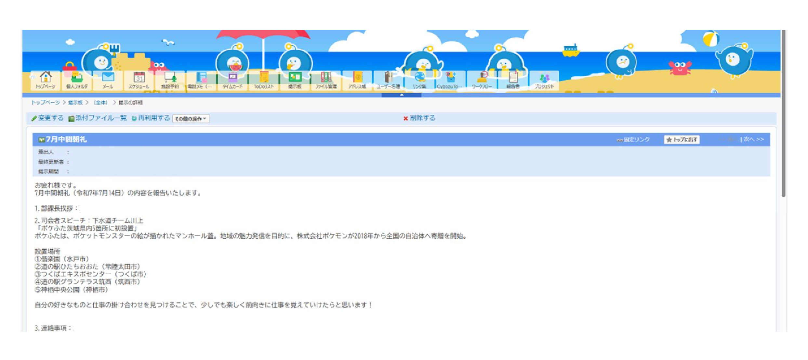Open the 報告書 document icon
This screenshot has width=808, height=360.
click(x=513, y=80)
